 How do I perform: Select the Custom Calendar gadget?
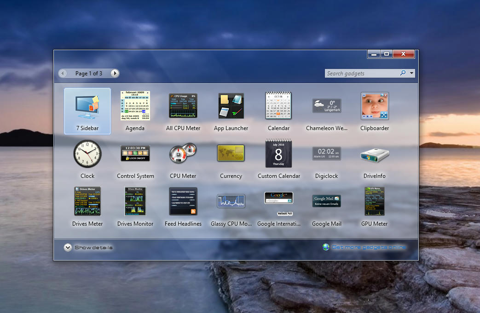click(x=278, y=154)
